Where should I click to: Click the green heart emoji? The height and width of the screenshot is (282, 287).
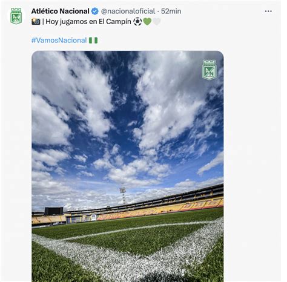pyautogui.click(x=147, y=22)
